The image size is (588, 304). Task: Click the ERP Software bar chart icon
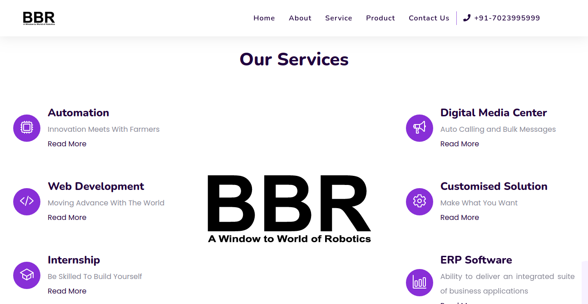419,282
